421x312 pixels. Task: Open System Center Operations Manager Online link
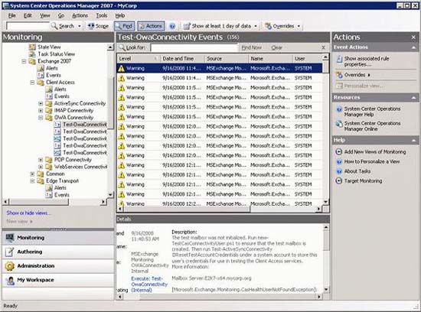click(372, 126)
